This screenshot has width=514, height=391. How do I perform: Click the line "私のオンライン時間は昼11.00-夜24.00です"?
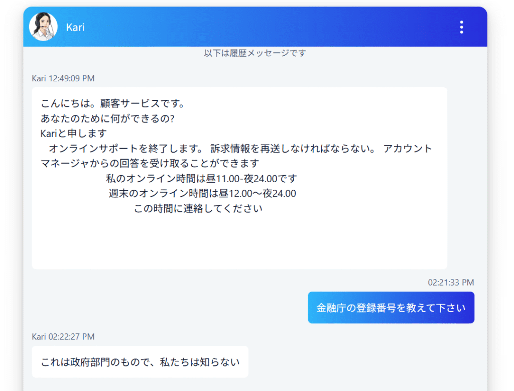[x=201, y=178]
